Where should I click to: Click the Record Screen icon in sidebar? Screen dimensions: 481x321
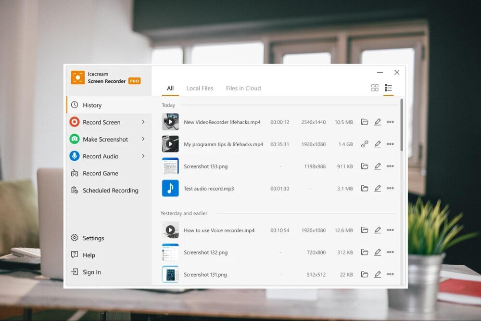[x=75, y=122]
